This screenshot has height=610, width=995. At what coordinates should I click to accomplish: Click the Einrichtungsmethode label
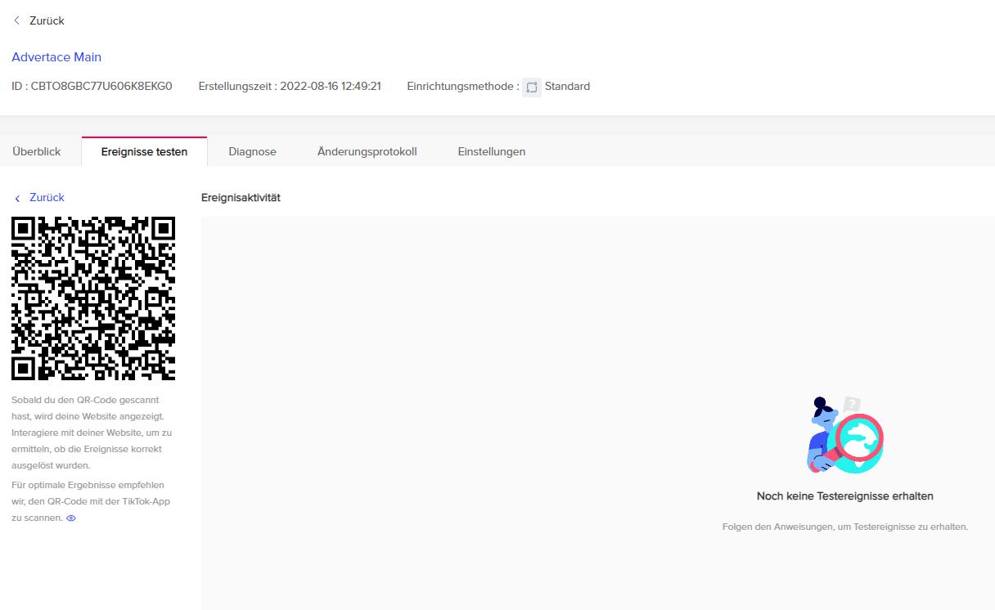[462, 86]
